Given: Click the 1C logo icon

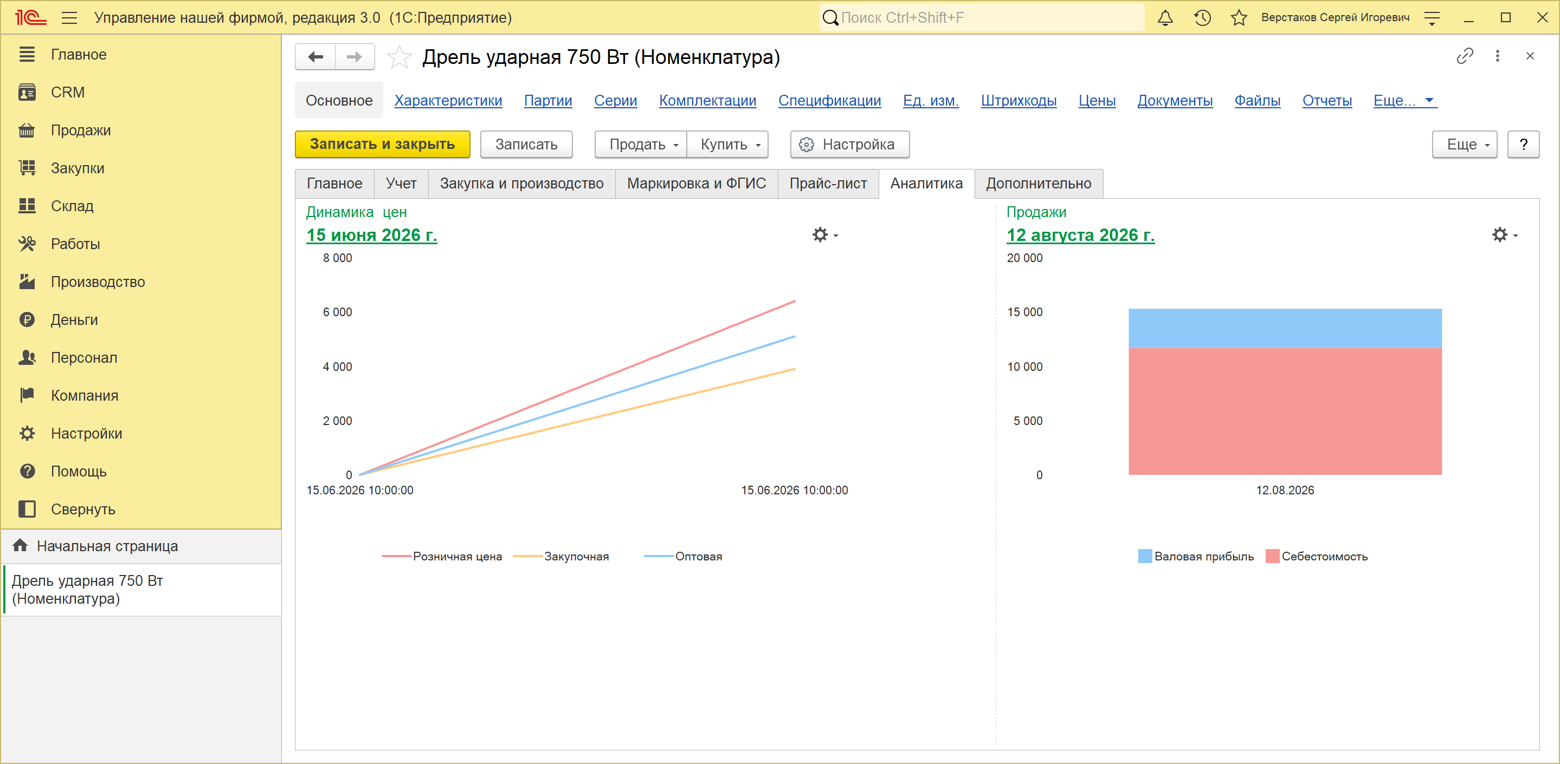Looking at the screenshot, I should [x=30, y=17].
